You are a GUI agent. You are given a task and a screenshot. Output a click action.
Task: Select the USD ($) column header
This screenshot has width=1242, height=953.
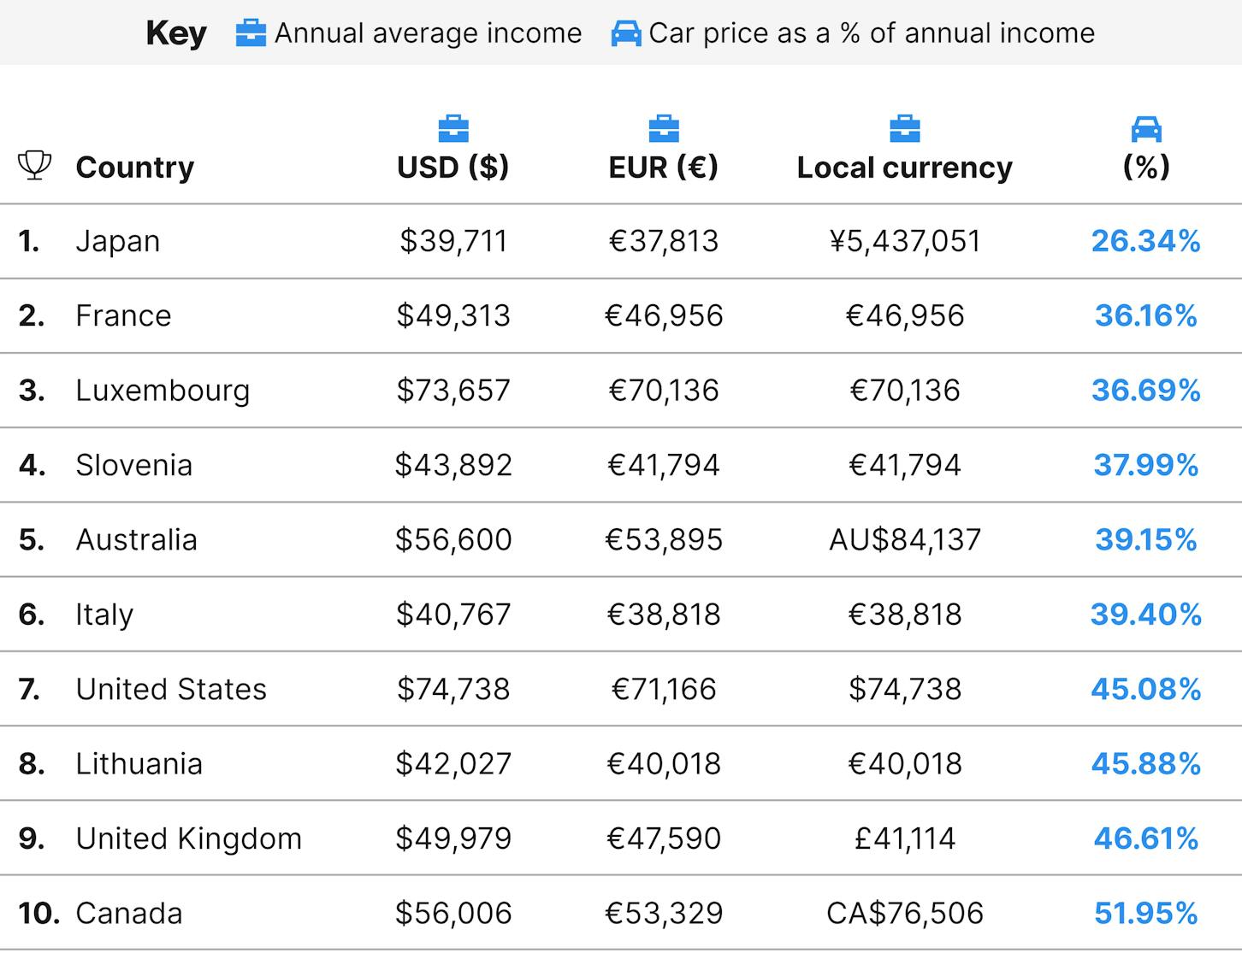point(453,167)
